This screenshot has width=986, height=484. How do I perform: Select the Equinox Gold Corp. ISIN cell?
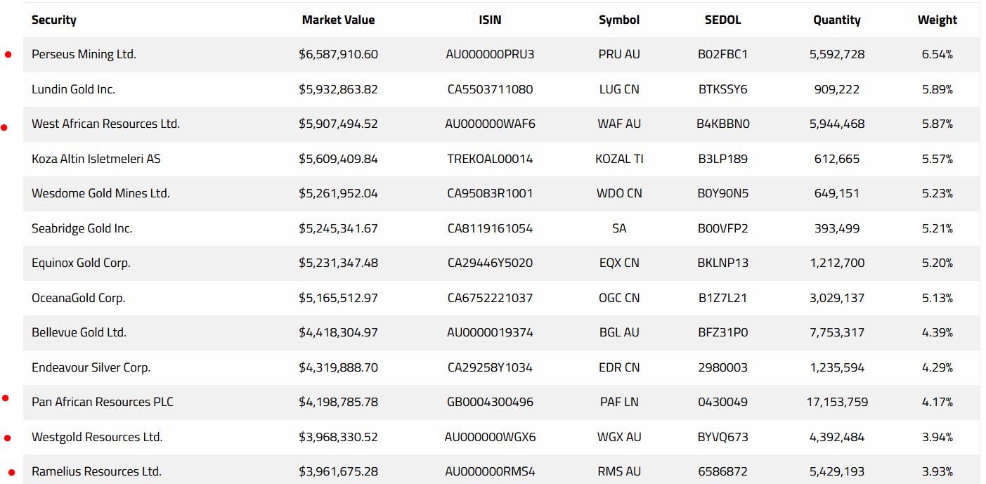pos(490,263)
